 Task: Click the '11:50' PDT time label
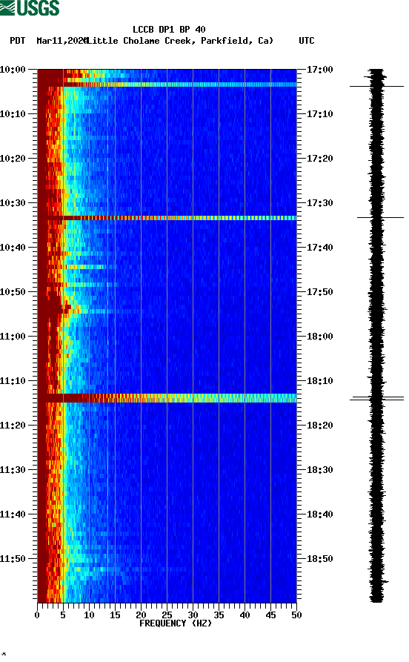13,558
